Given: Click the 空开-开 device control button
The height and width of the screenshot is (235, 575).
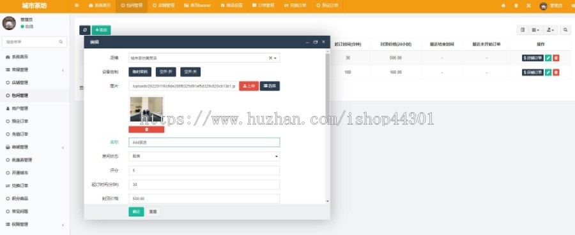Looking at the screenshot, I should pyautogui.click(x=165, y=72).
